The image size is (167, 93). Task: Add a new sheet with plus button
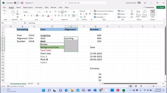(x=38, y=84)
